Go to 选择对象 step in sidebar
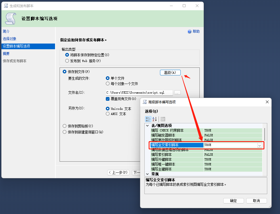 click(10, 39)
